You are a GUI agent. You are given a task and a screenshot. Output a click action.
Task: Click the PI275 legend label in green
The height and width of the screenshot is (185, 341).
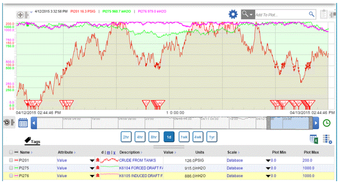[117, 12]
